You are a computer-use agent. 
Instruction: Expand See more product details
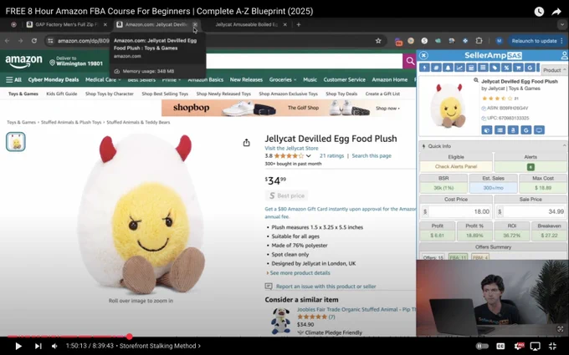[300, 273]
